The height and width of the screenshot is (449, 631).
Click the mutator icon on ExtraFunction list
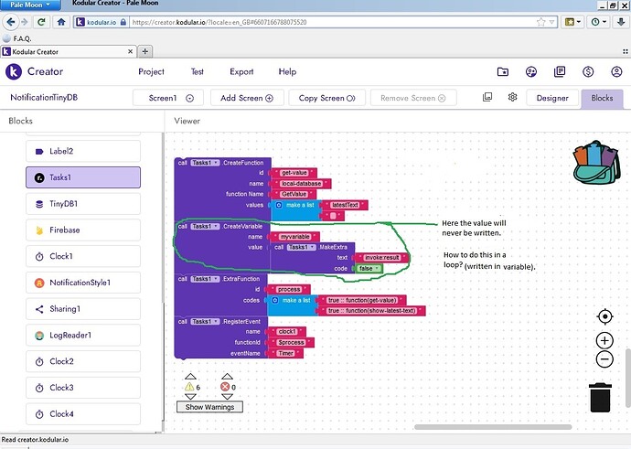click(x=275, y=300)
